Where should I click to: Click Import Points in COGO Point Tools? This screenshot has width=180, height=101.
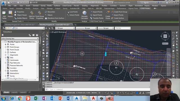coord(96,12)
